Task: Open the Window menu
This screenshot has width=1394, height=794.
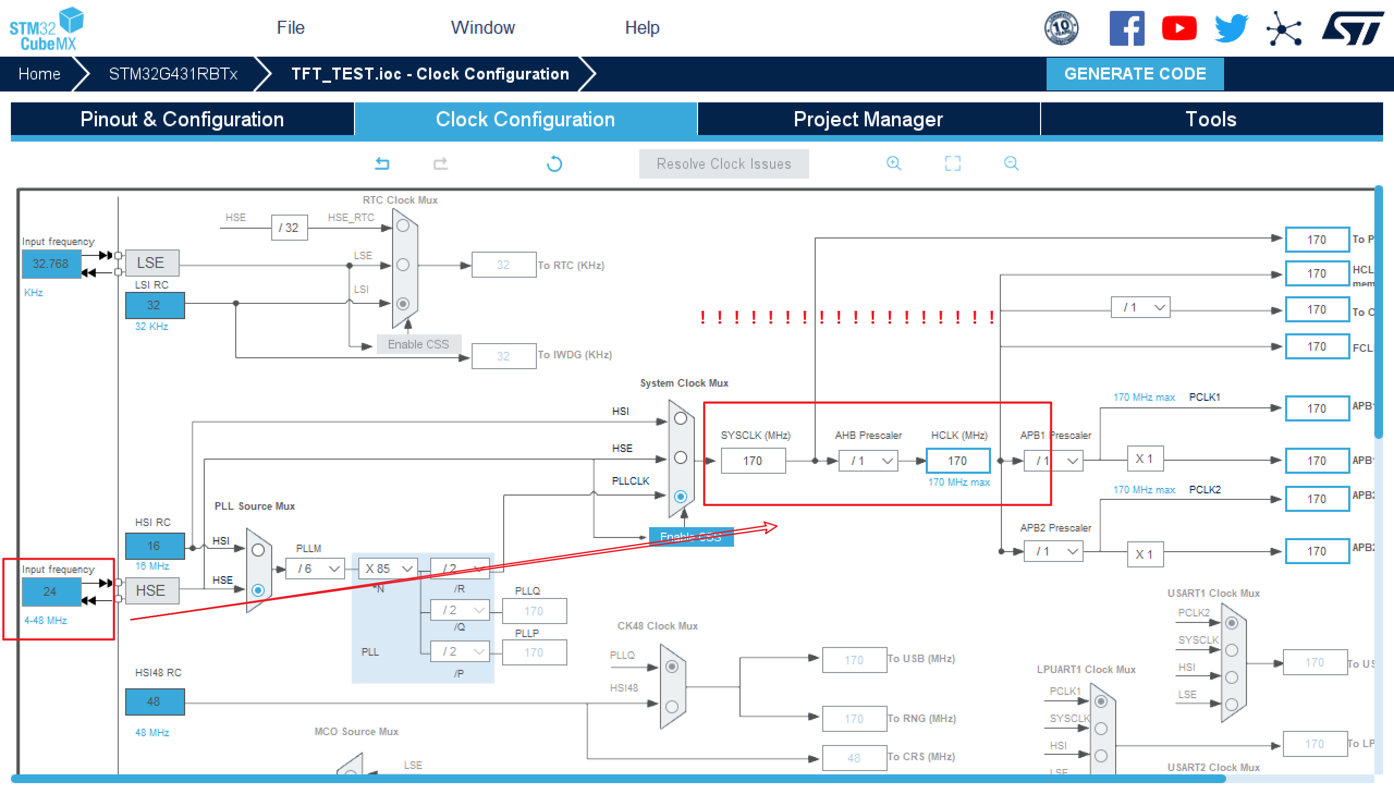Action: pos(483,27)
